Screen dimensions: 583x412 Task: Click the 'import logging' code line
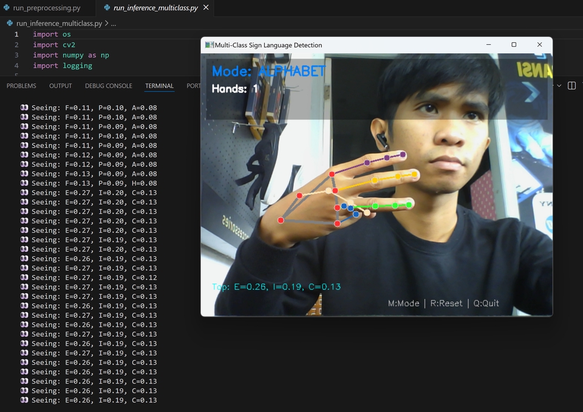coord(63,65)
